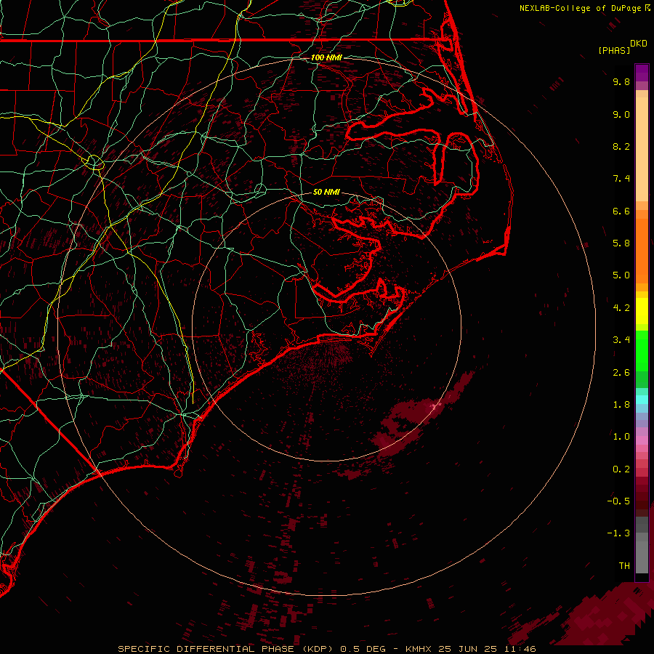Click the 5.0 value on the color scale

[x=621, y=275]
